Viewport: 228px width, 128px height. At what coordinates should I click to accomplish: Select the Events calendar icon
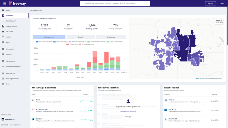3,37
